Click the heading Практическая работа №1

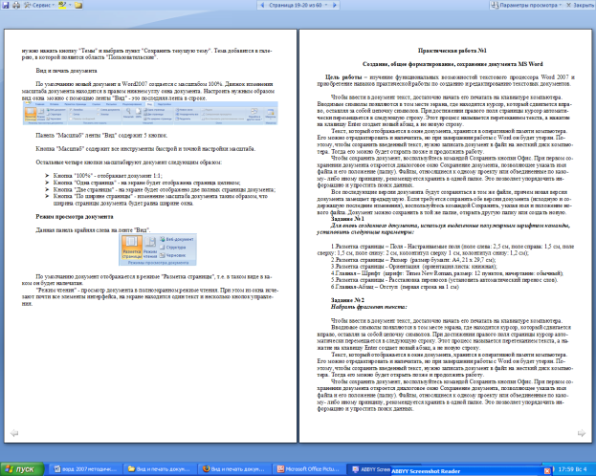(453, 50)
